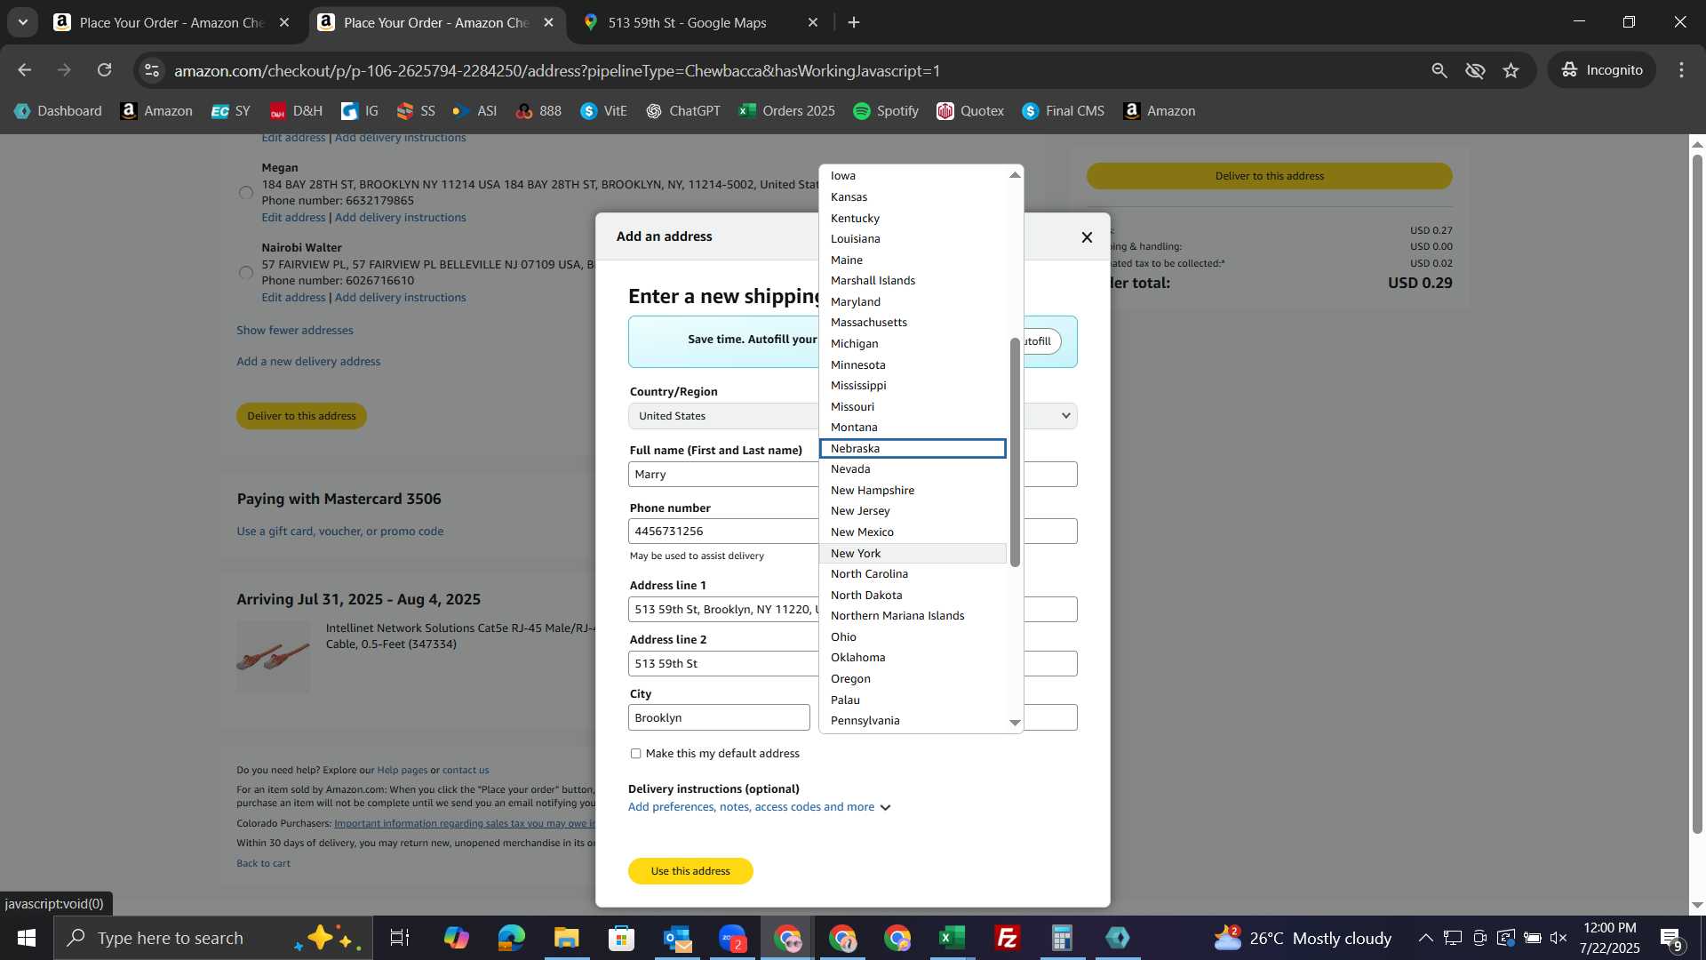
Task: Open FileZilla from the taskbar
Action: tap(1008, 938)
